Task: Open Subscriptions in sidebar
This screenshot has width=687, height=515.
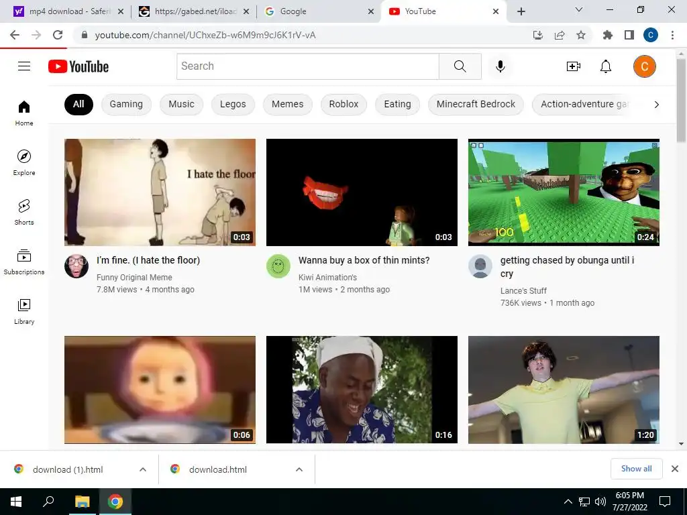Action: 24,262
